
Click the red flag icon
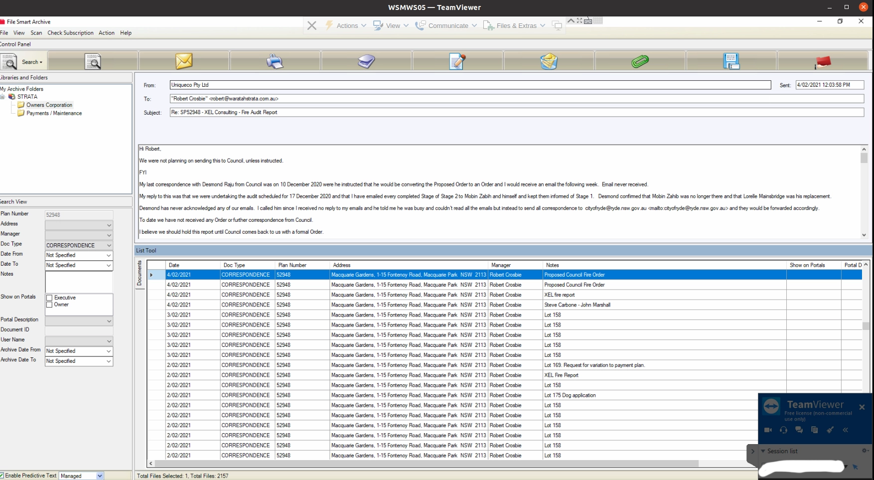[823, 62]
